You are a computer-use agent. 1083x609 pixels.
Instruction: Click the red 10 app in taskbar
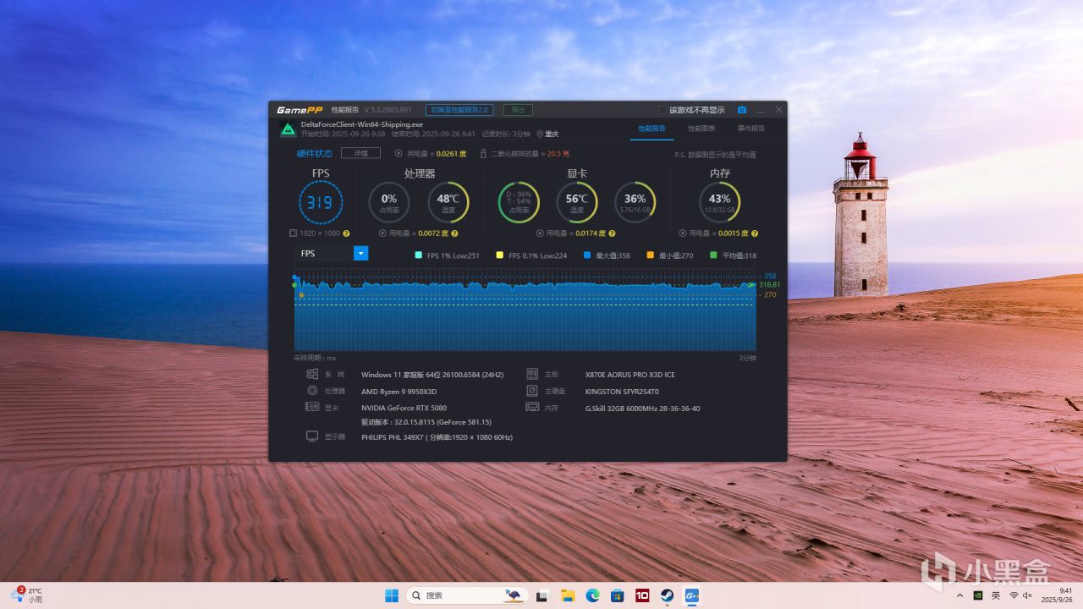click(x=642, y=595)
